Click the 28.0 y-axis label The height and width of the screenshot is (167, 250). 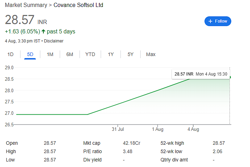coord(9,90)
